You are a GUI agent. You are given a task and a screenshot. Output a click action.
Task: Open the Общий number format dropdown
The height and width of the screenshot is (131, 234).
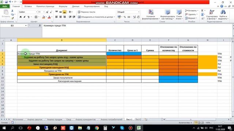tap(139, 12)
